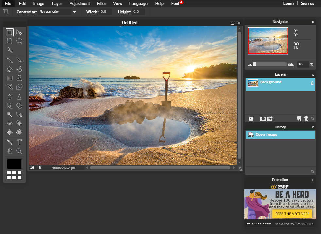Unlock the Background layer via lock icon
Screen dimensions: 321x234
point(312,83)
